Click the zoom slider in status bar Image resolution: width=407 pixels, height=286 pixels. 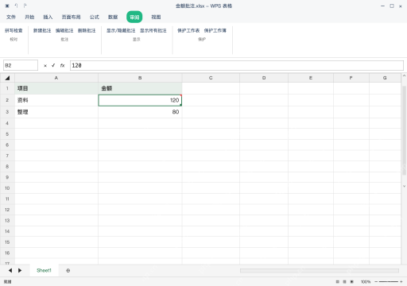click(389, 282)
